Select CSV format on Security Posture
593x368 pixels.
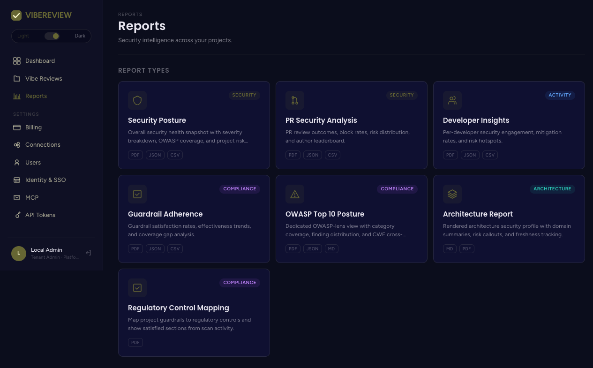click(x=175, y=155)
